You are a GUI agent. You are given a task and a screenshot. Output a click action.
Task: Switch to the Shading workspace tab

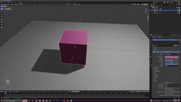point(46,3)
